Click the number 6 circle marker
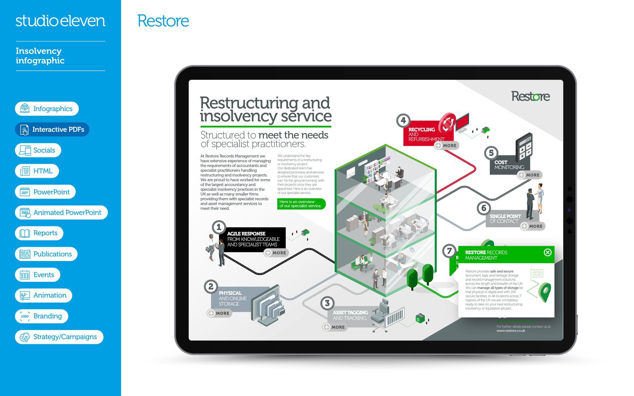 coord(484,208)
